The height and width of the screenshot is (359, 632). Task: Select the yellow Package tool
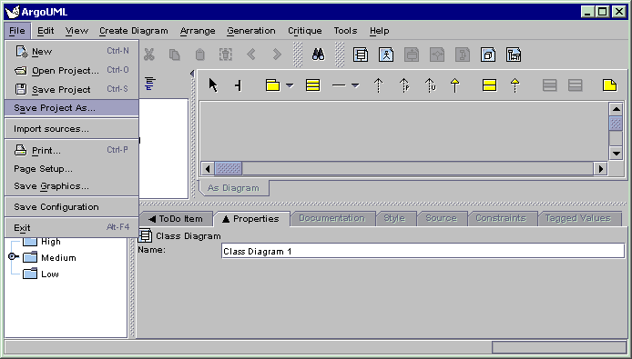click(273, 85)
